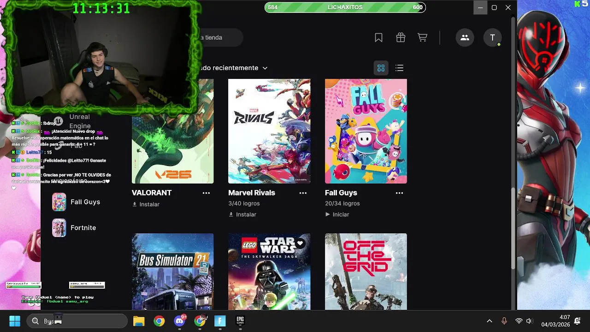The height and width of the screenshot is (332, 590).
Task: Open the Marvel Rivals three-dot options menu
Action: pyautogui.click(x=303, y=193)
